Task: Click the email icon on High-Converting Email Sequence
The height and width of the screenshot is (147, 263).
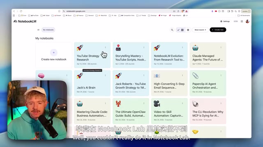Action: point(157,76)
